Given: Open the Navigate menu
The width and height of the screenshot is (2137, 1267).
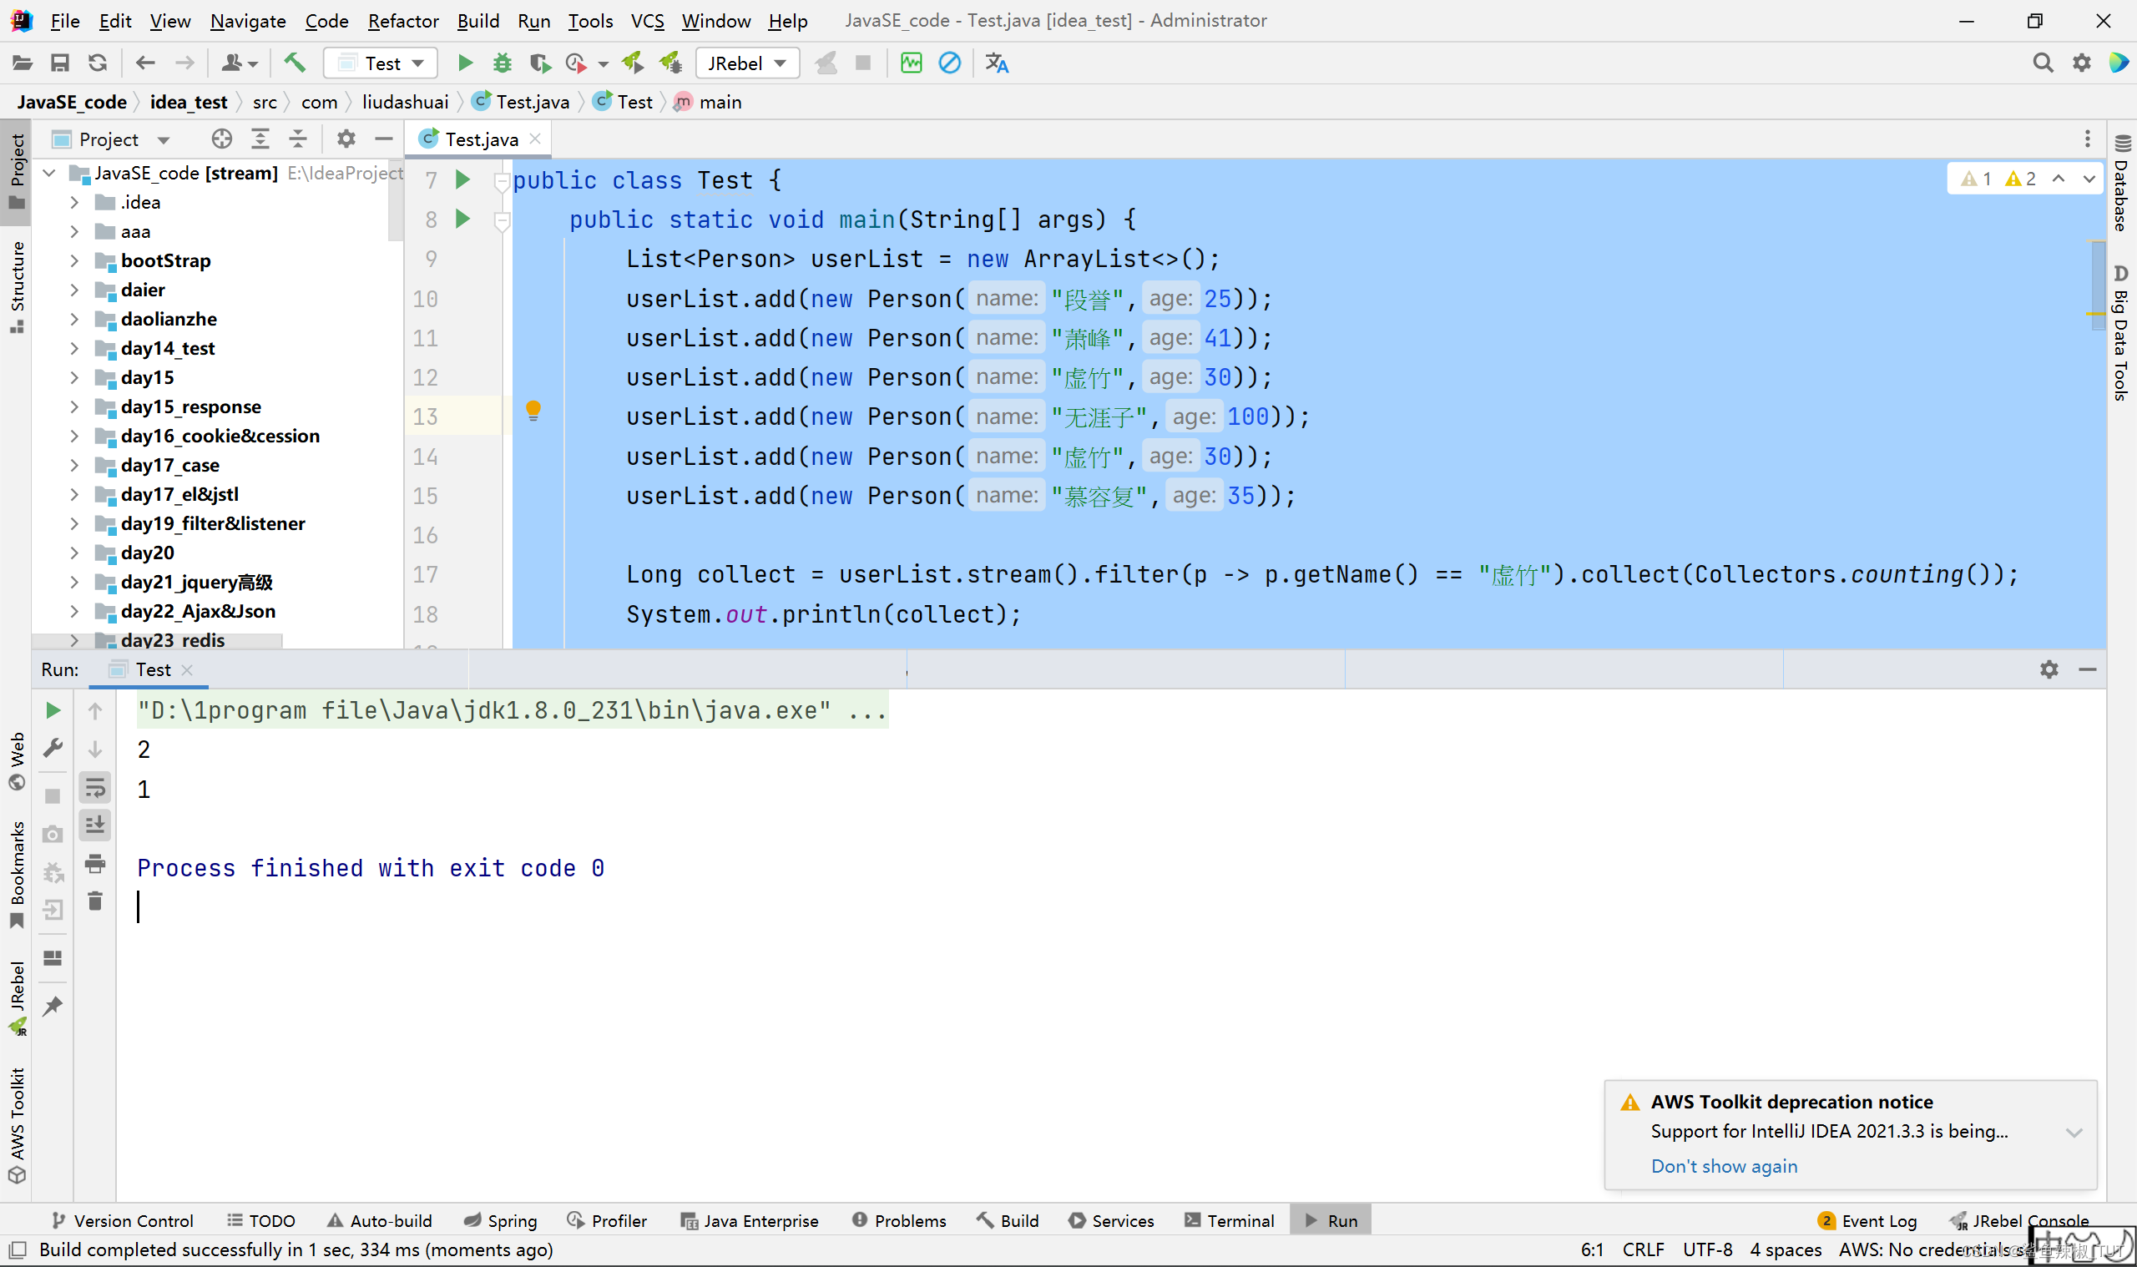Looking at the screenshot, I should point(248,21).
